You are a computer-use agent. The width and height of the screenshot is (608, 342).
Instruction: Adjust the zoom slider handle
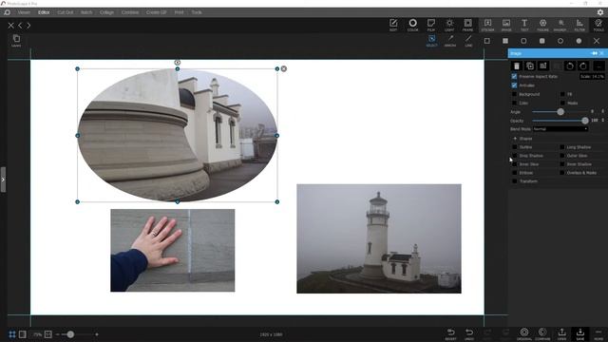[70, 334]
